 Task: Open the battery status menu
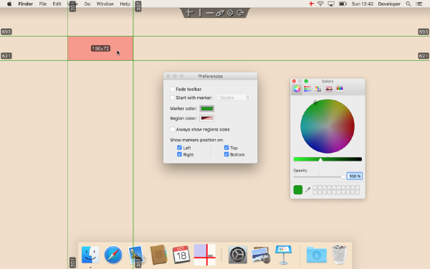(343, 4)
